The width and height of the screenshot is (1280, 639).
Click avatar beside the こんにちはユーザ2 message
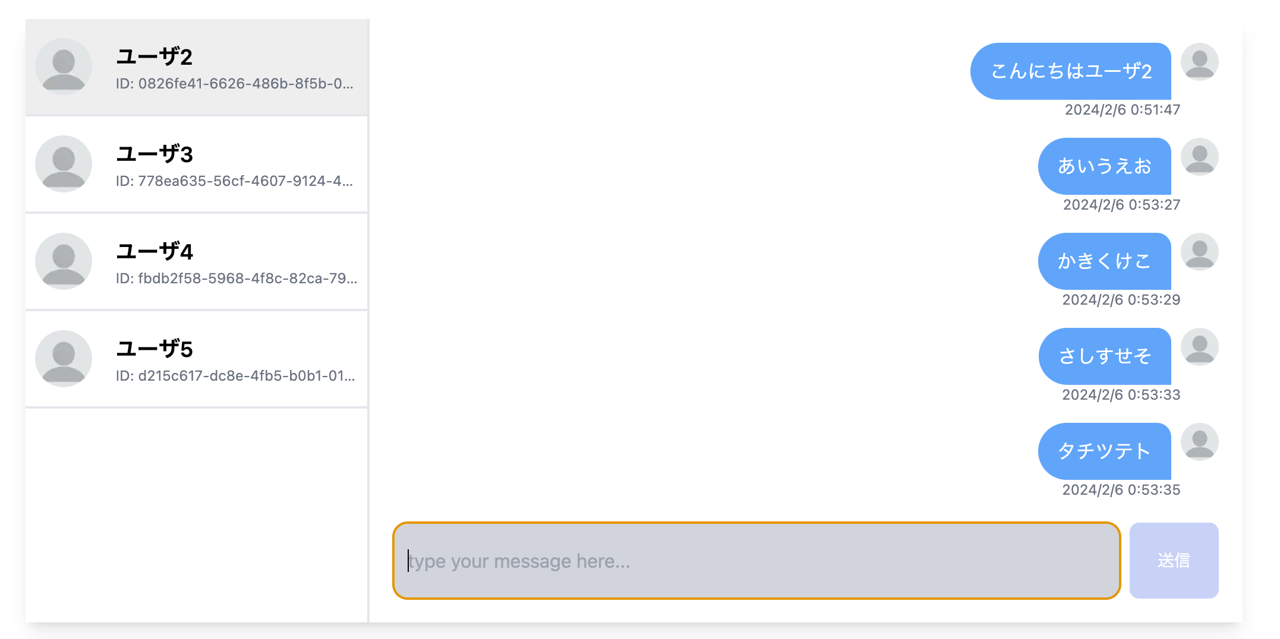[1199, 62]
